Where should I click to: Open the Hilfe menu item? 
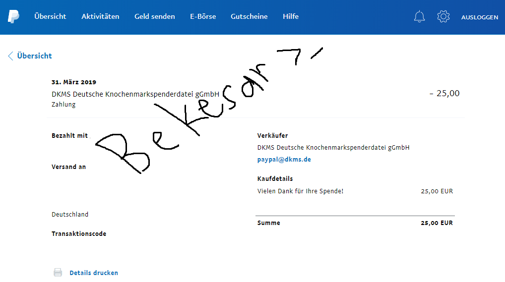[x=291, y=16]
